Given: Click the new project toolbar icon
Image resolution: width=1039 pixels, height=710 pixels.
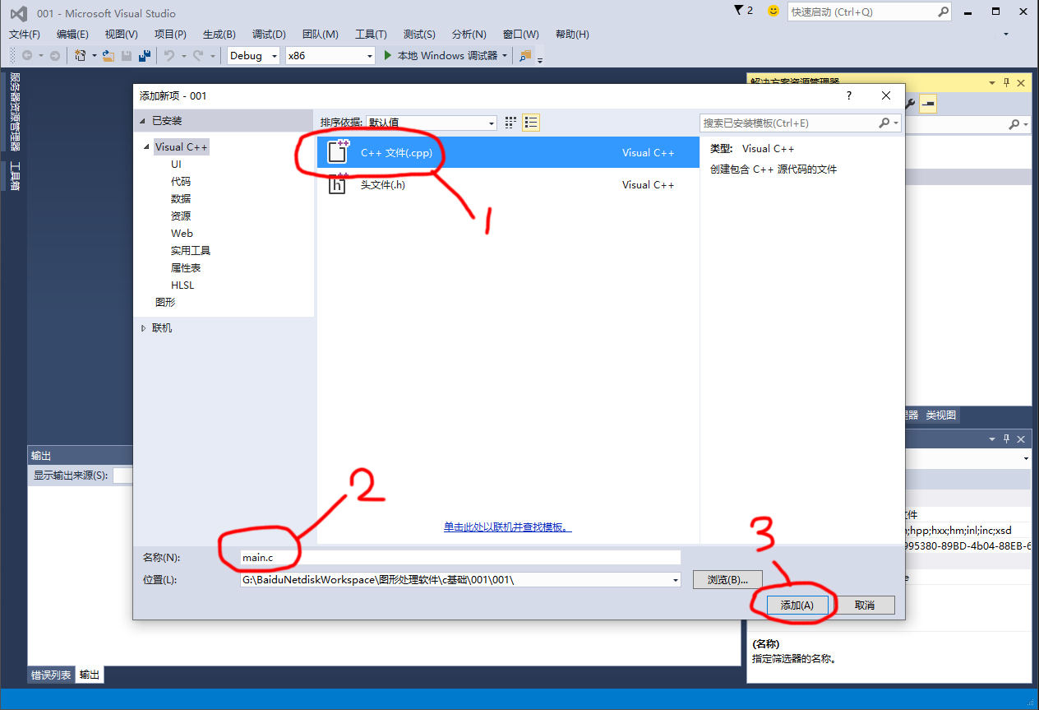Looking at the screenshot, I should 81,55.
